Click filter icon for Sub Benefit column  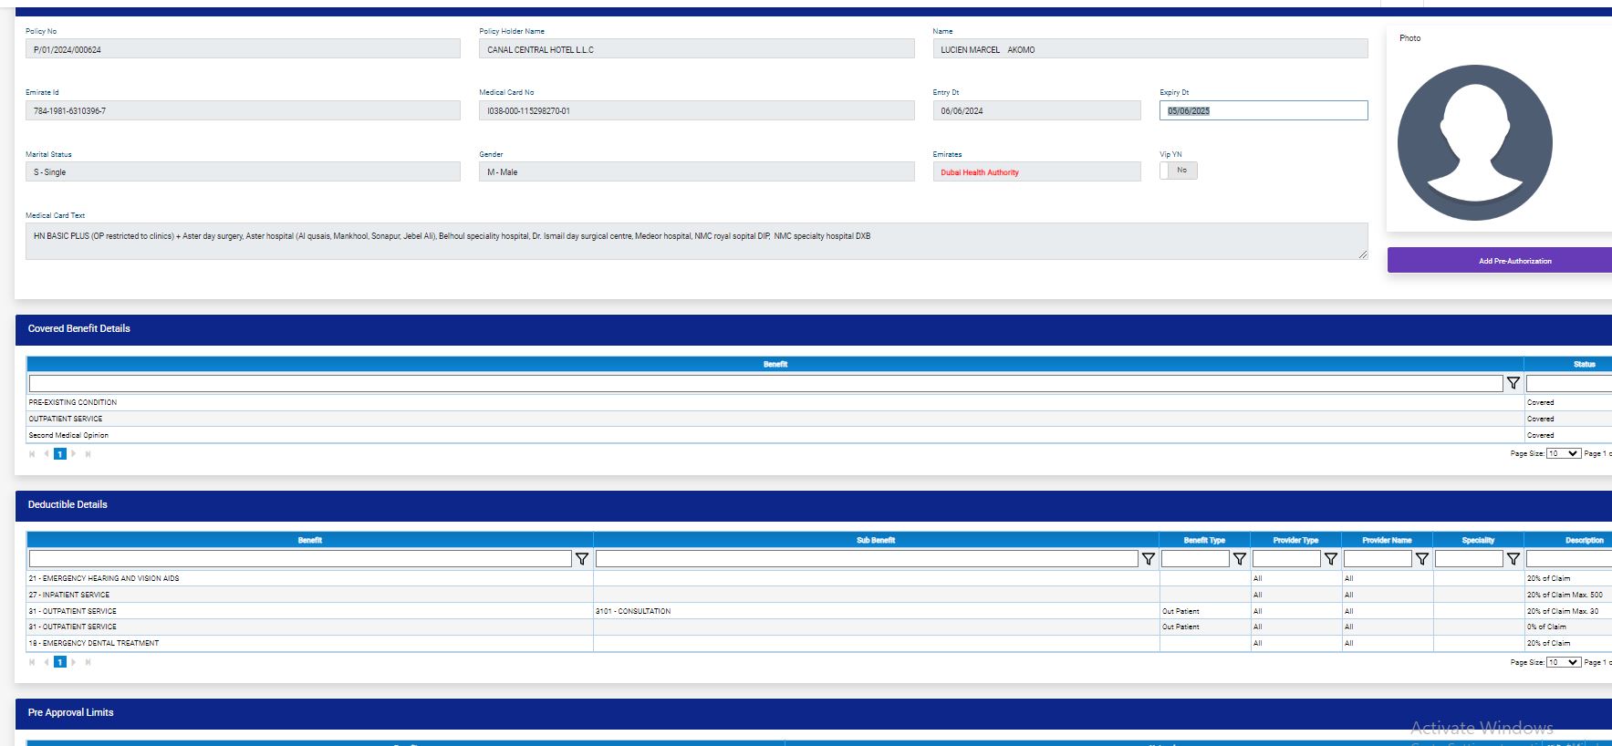click(1148, 559)
